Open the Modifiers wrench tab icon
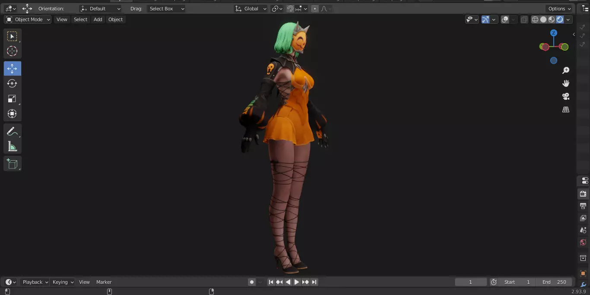The image size is (590, 295). pyautogui.click(x=584, y=285)
